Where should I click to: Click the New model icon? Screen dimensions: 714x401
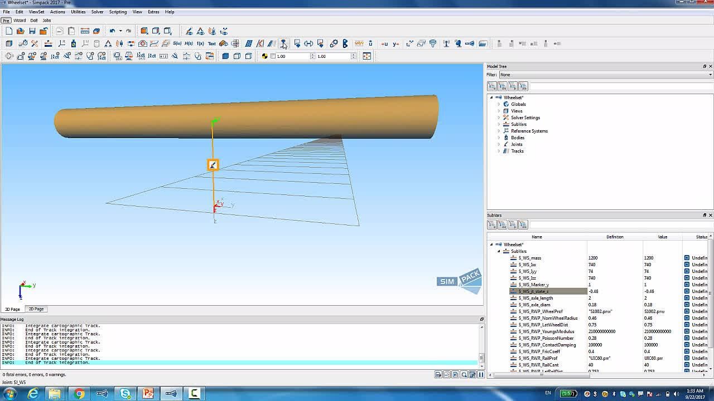coord(9,31)
